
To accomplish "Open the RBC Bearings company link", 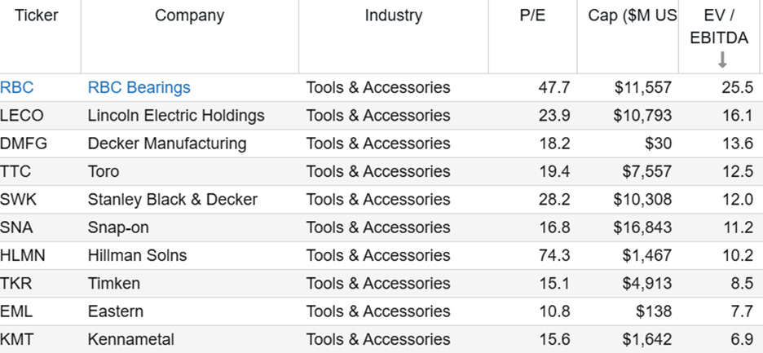I will (139, 88).
